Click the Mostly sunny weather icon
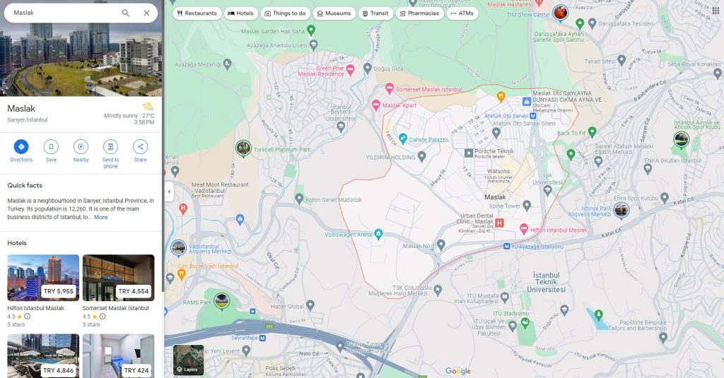 pyautogui.click(x=148, y=107)
